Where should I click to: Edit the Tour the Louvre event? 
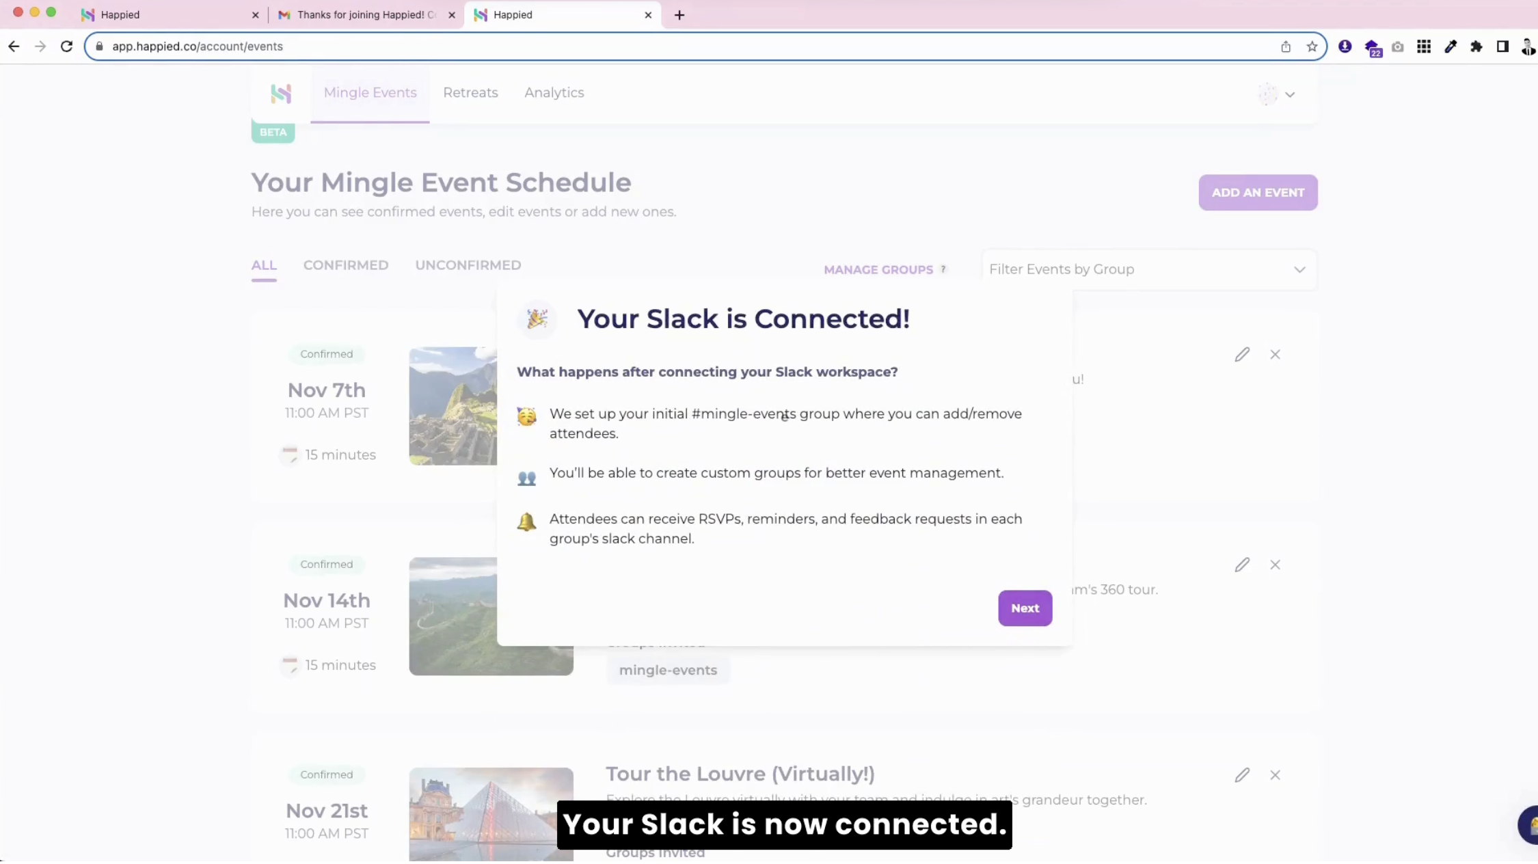[1241, 774]
